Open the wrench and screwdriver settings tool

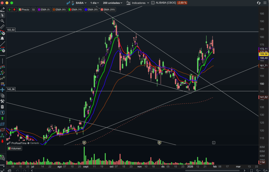3,101
